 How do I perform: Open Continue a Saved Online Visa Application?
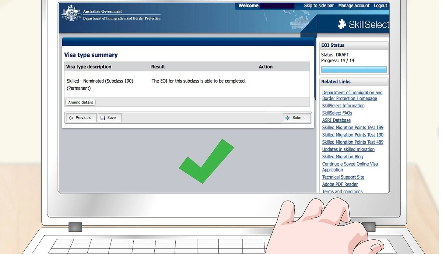pos(350,167)
